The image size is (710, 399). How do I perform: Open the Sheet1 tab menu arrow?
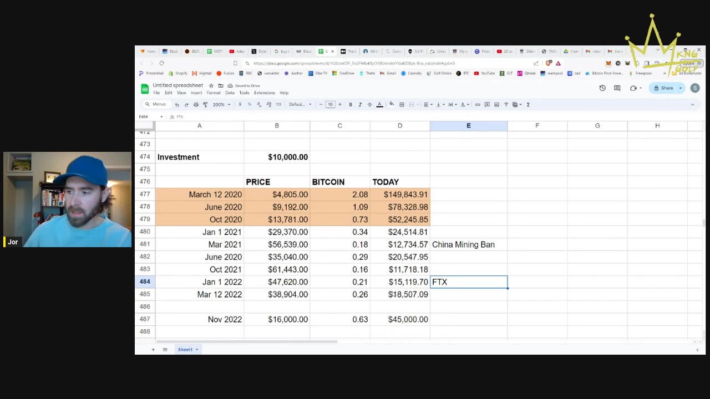pyautogui.click(x=196, y=350)
